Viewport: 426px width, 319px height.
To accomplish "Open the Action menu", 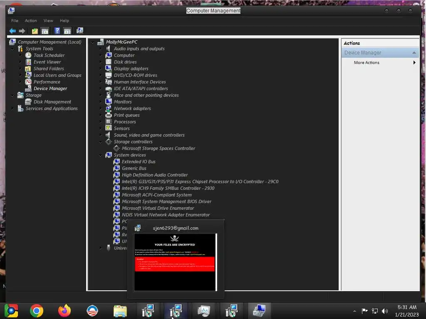I will [31, 21].
